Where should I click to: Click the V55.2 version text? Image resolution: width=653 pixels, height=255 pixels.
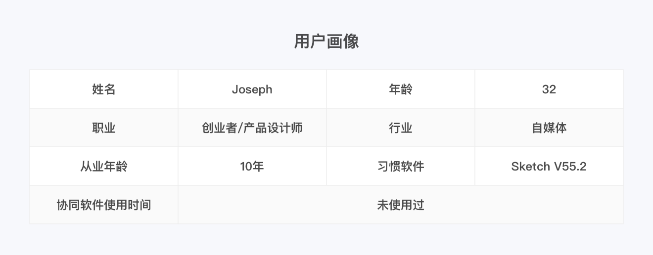[570, 167]
